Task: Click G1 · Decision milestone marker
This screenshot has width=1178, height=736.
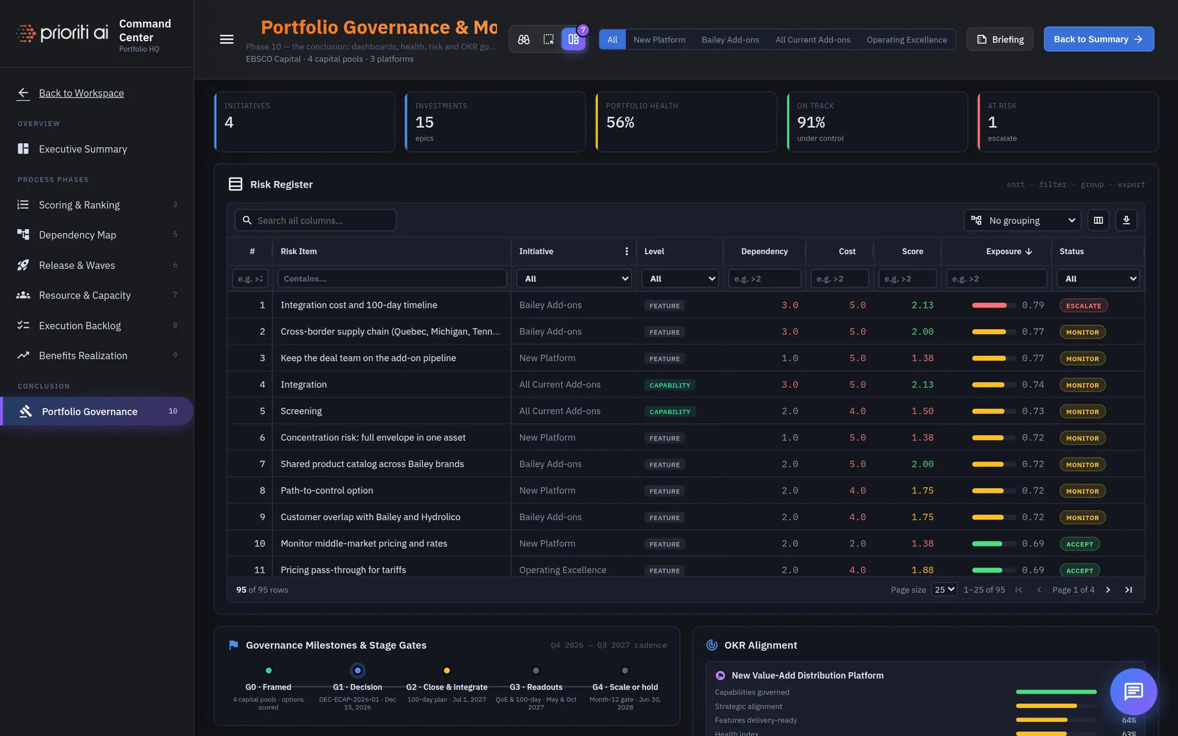Action: pos(358,670)
